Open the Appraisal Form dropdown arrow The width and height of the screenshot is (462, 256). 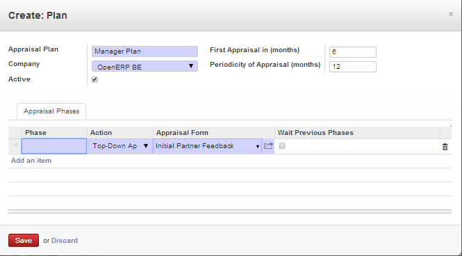pyautogui.click(x=257, y=146)
